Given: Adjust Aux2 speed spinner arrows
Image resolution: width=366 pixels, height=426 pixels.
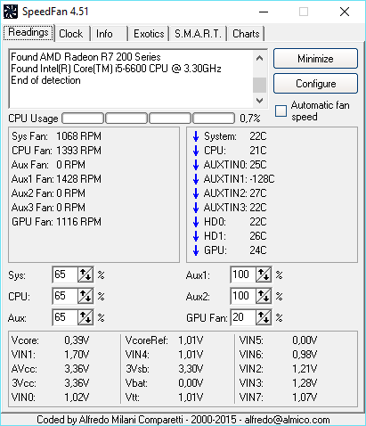Looking at the screenshot, I should (x=264, y=296).
